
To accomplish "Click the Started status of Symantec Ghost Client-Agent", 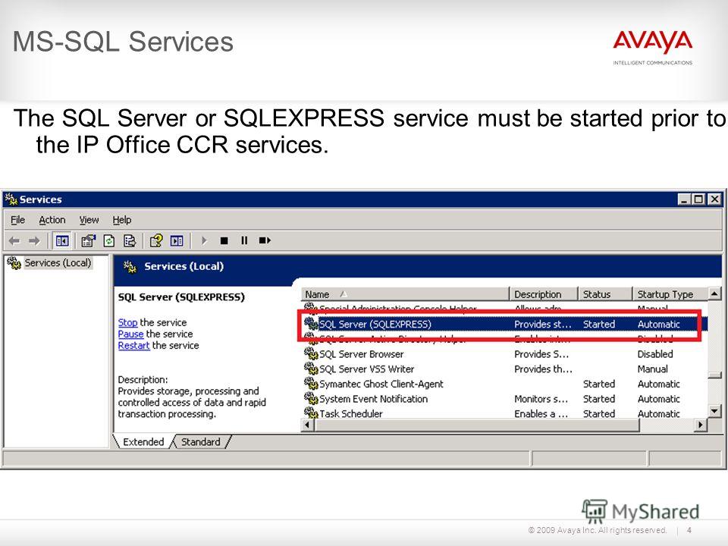I will (x=599, y=384).
